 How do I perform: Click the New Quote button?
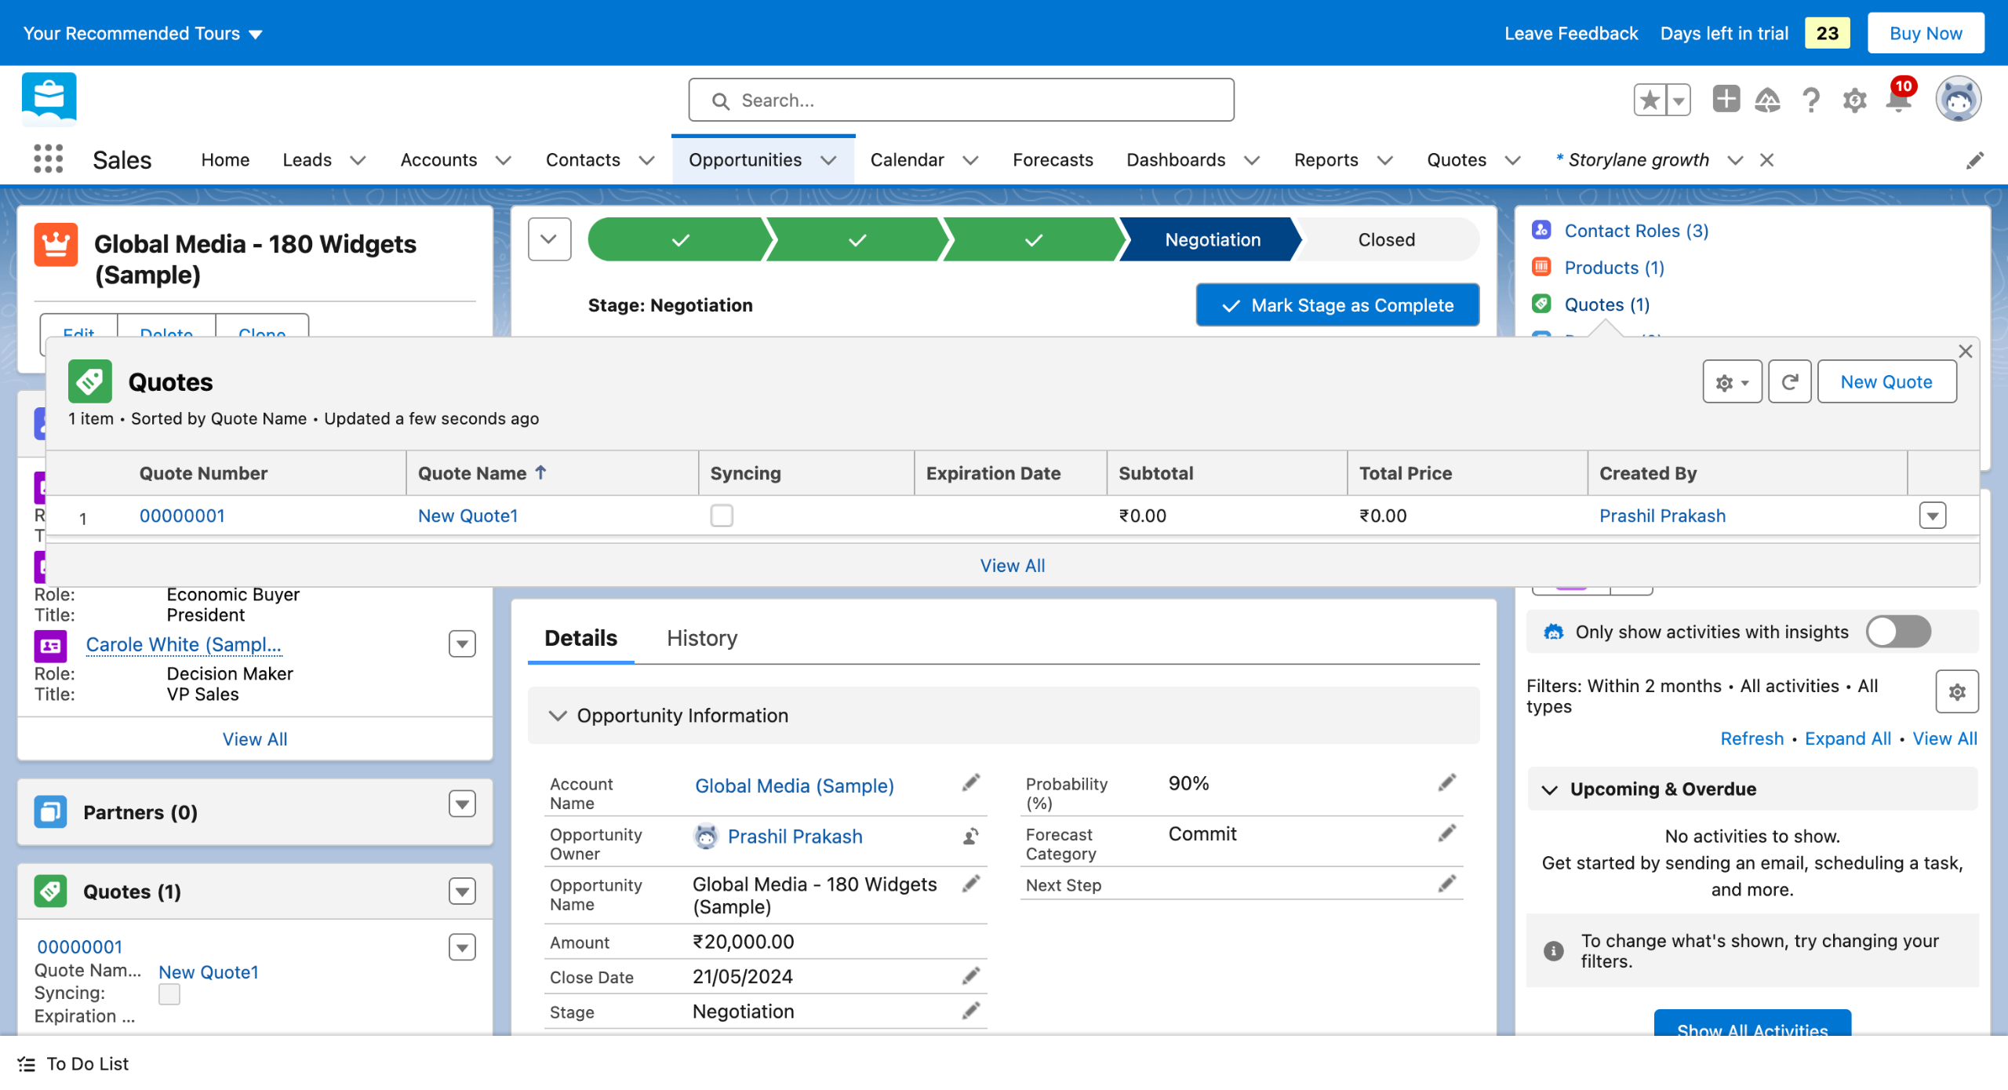pyautogui.click(x=1886, y=382)
